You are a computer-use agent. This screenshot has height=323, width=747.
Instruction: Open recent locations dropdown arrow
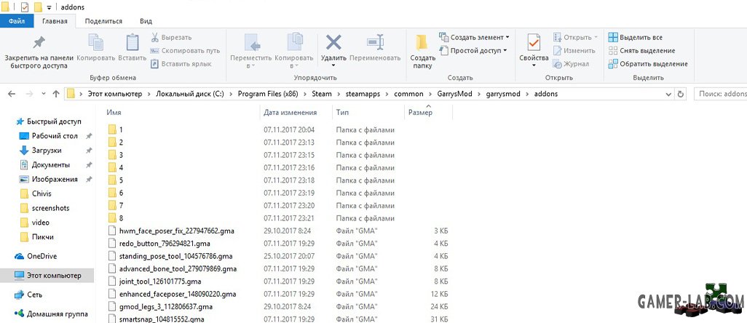click(44, 94)
